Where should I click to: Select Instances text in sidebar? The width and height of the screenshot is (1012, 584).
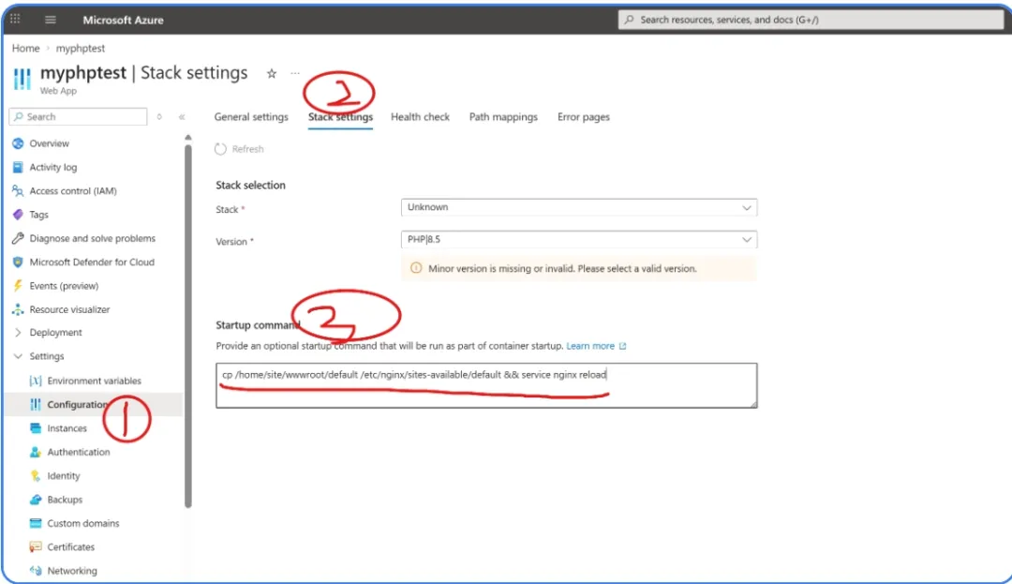point(67,428)
